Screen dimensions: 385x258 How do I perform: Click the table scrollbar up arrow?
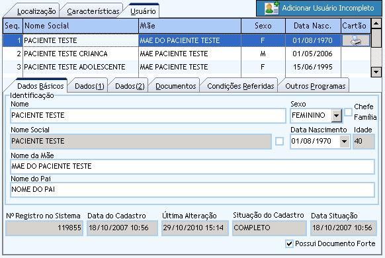(x=376, y=23)
